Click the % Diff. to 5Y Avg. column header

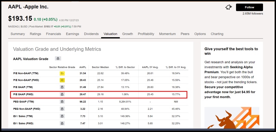[176, 67]
